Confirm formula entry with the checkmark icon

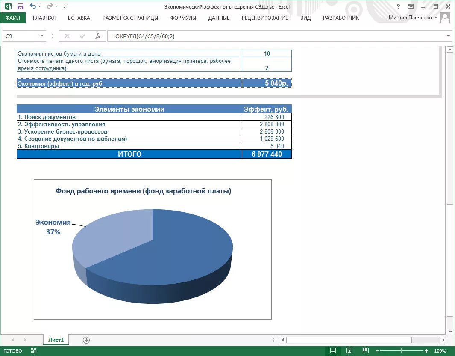pos(82,36)
